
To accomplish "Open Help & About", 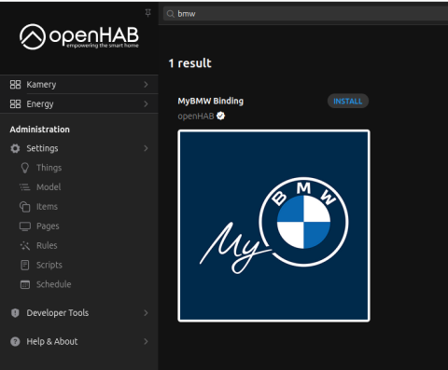I will click(x=79, y=341).
